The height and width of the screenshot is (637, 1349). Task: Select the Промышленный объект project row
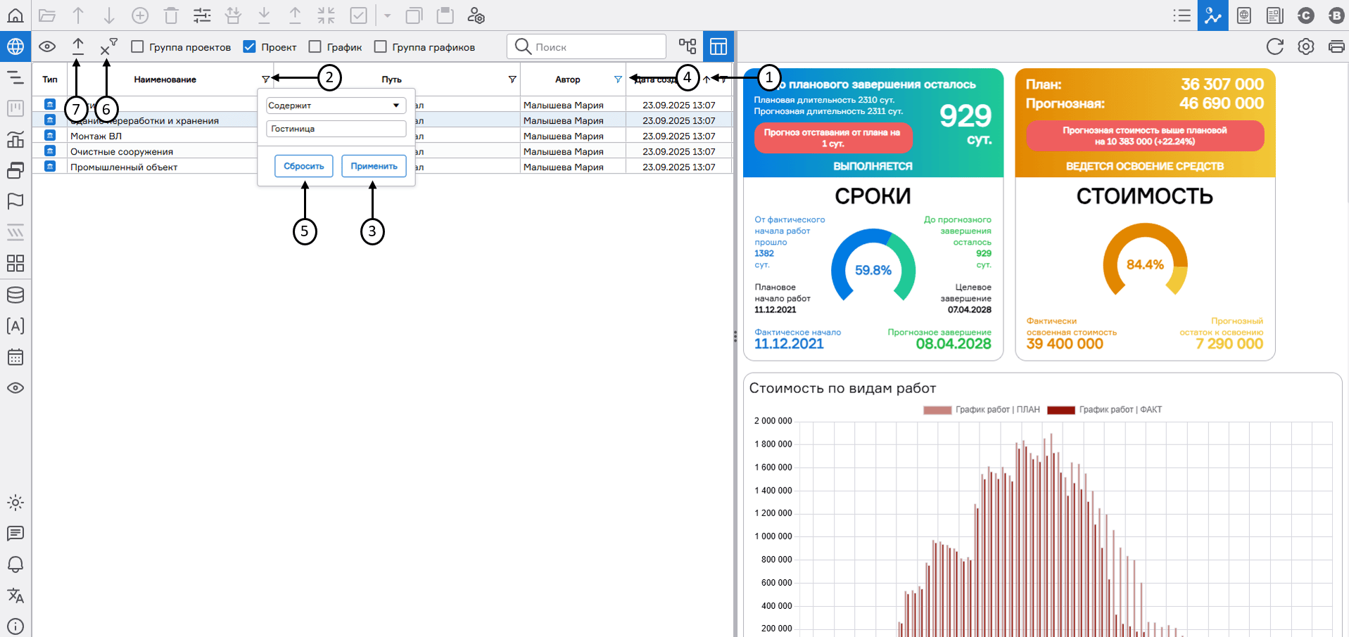coord(124,167)
